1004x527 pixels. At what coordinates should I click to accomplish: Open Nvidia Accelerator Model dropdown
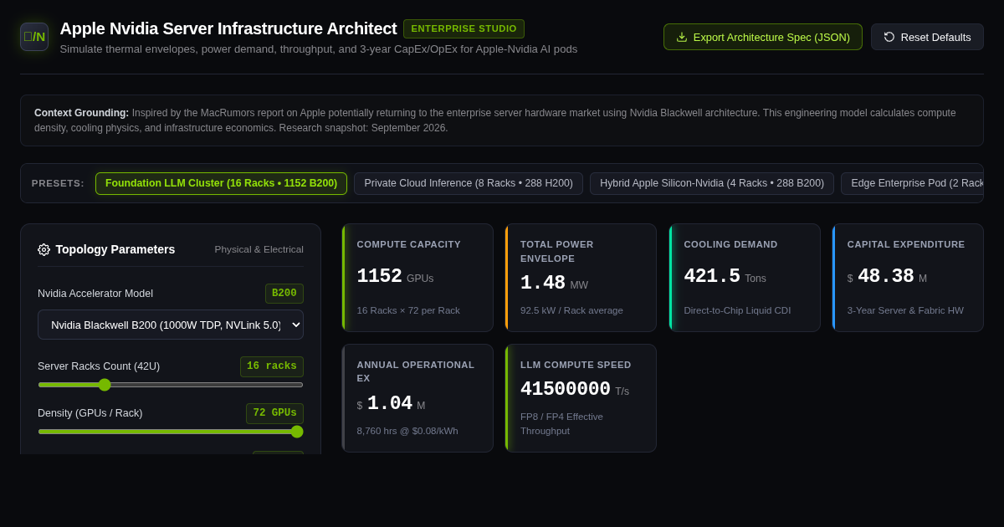pos(171,325)
